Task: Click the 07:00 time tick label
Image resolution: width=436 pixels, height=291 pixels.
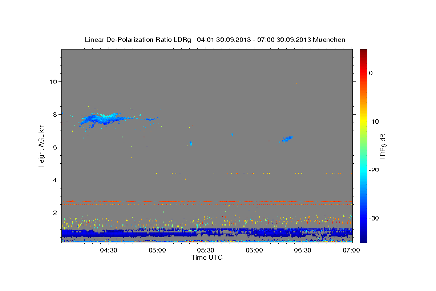Action: point(351,250)
